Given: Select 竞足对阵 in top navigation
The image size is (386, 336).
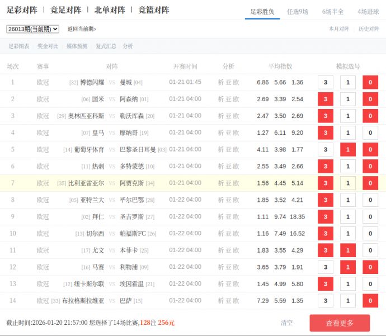Looking at the screenshot, I should tap(65, 10).
